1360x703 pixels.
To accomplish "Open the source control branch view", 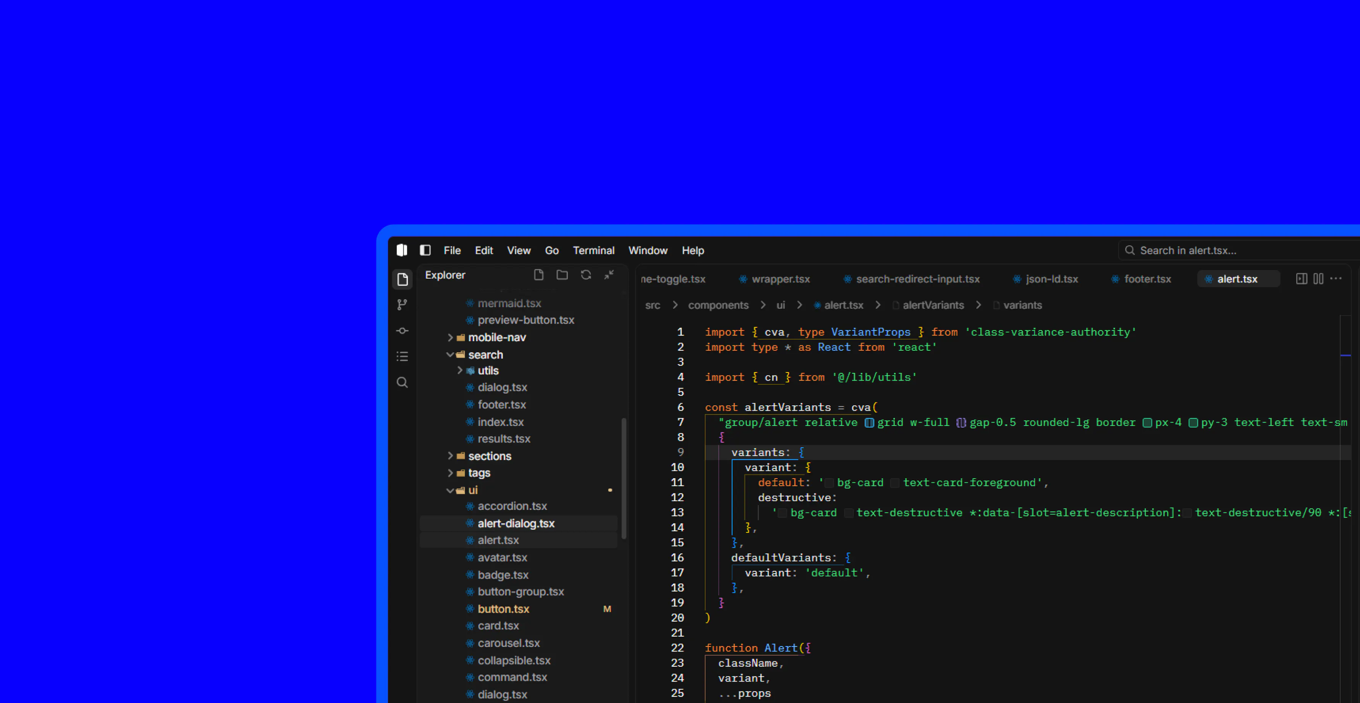I will coord(402,305).
